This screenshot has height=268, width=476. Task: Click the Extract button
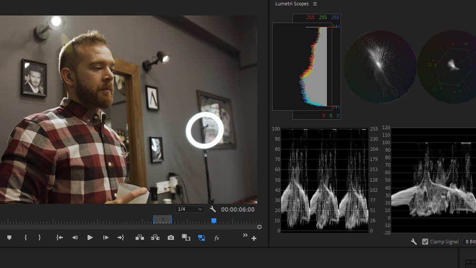[x=155, y=238]
